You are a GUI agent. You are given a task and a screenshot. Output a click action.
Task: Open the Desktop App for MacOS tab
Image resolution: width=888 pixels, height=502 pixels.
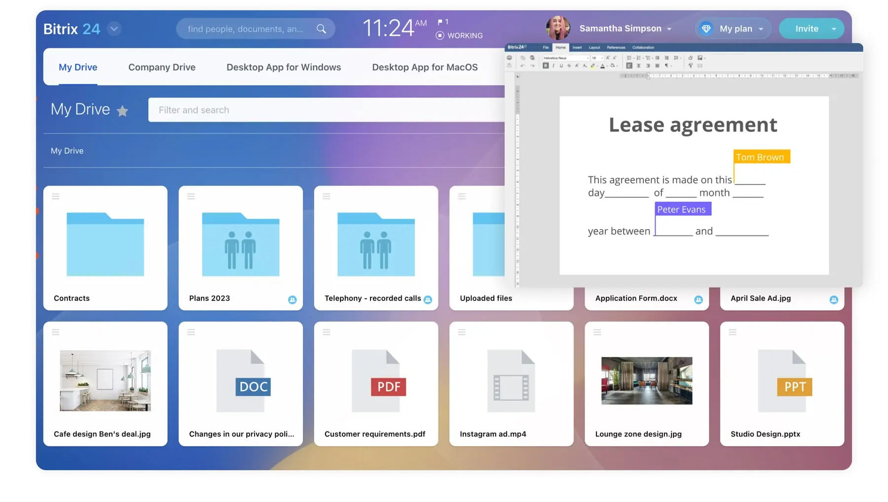point(424,67)
